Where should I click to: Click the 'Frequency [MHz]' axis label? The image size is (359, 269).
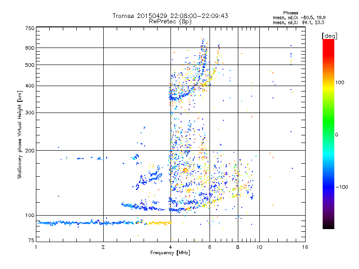point(170,253)
